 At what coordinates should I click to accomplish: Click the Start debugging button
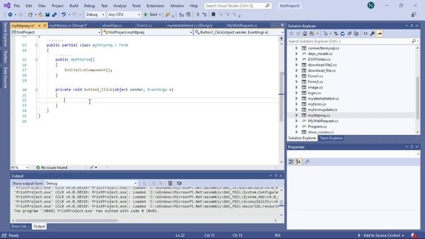151,15
